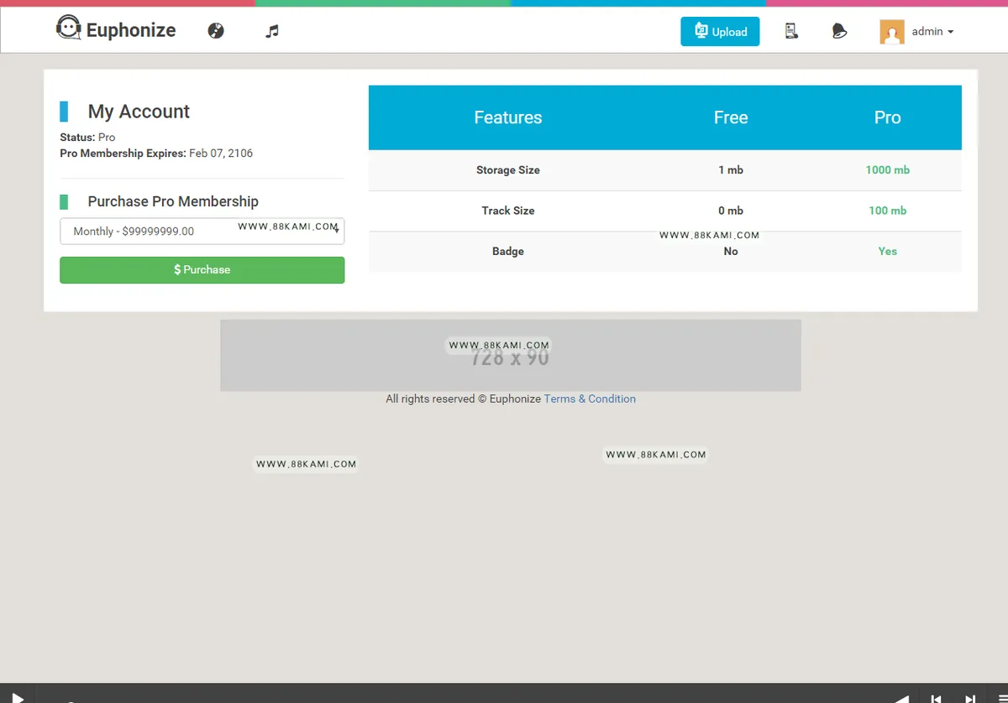This screenshot has height=703, width=1008.
Task: Click the 0 mb Free track value
Action: point(731,211)
